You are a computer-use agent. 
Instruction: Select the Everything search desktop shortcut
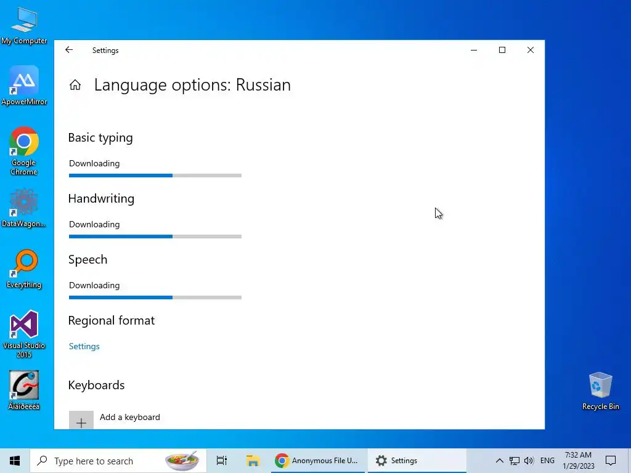[24, 269]
